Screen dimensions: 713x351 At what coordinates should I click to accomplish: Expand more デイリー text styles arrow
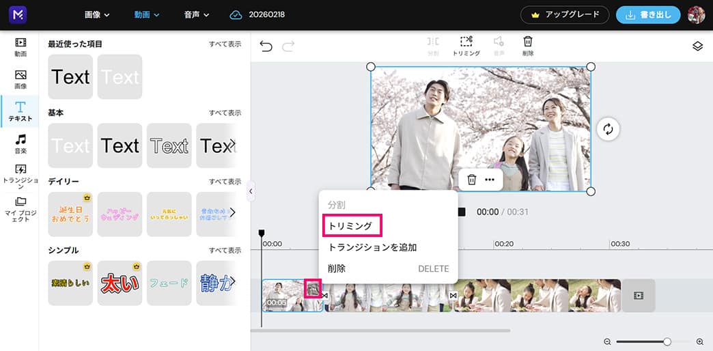pyautogui.click(x=232, y=212)
